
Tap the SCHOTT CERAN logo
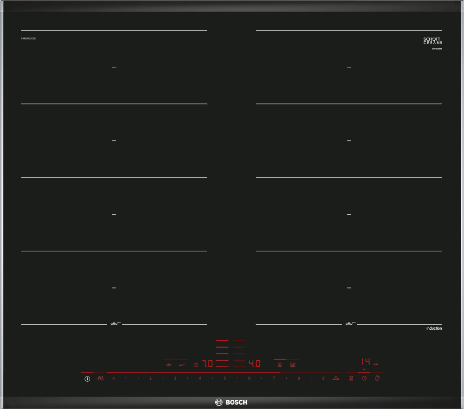pyautogui.click(x=432, y=41)
